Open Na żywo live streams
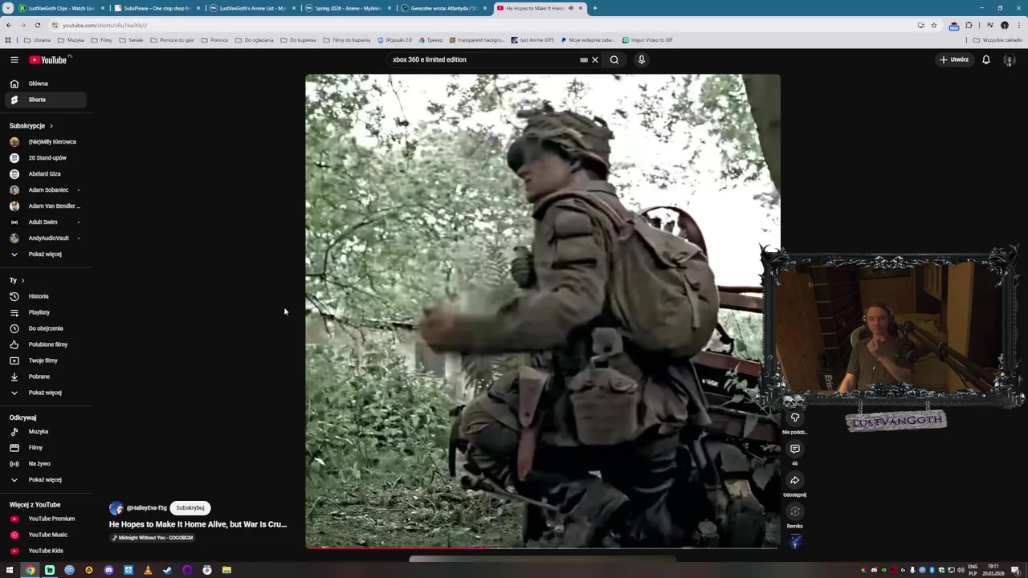Image resolution: width=1028 pixels, height=578 pixels. (x=44, y=463)
